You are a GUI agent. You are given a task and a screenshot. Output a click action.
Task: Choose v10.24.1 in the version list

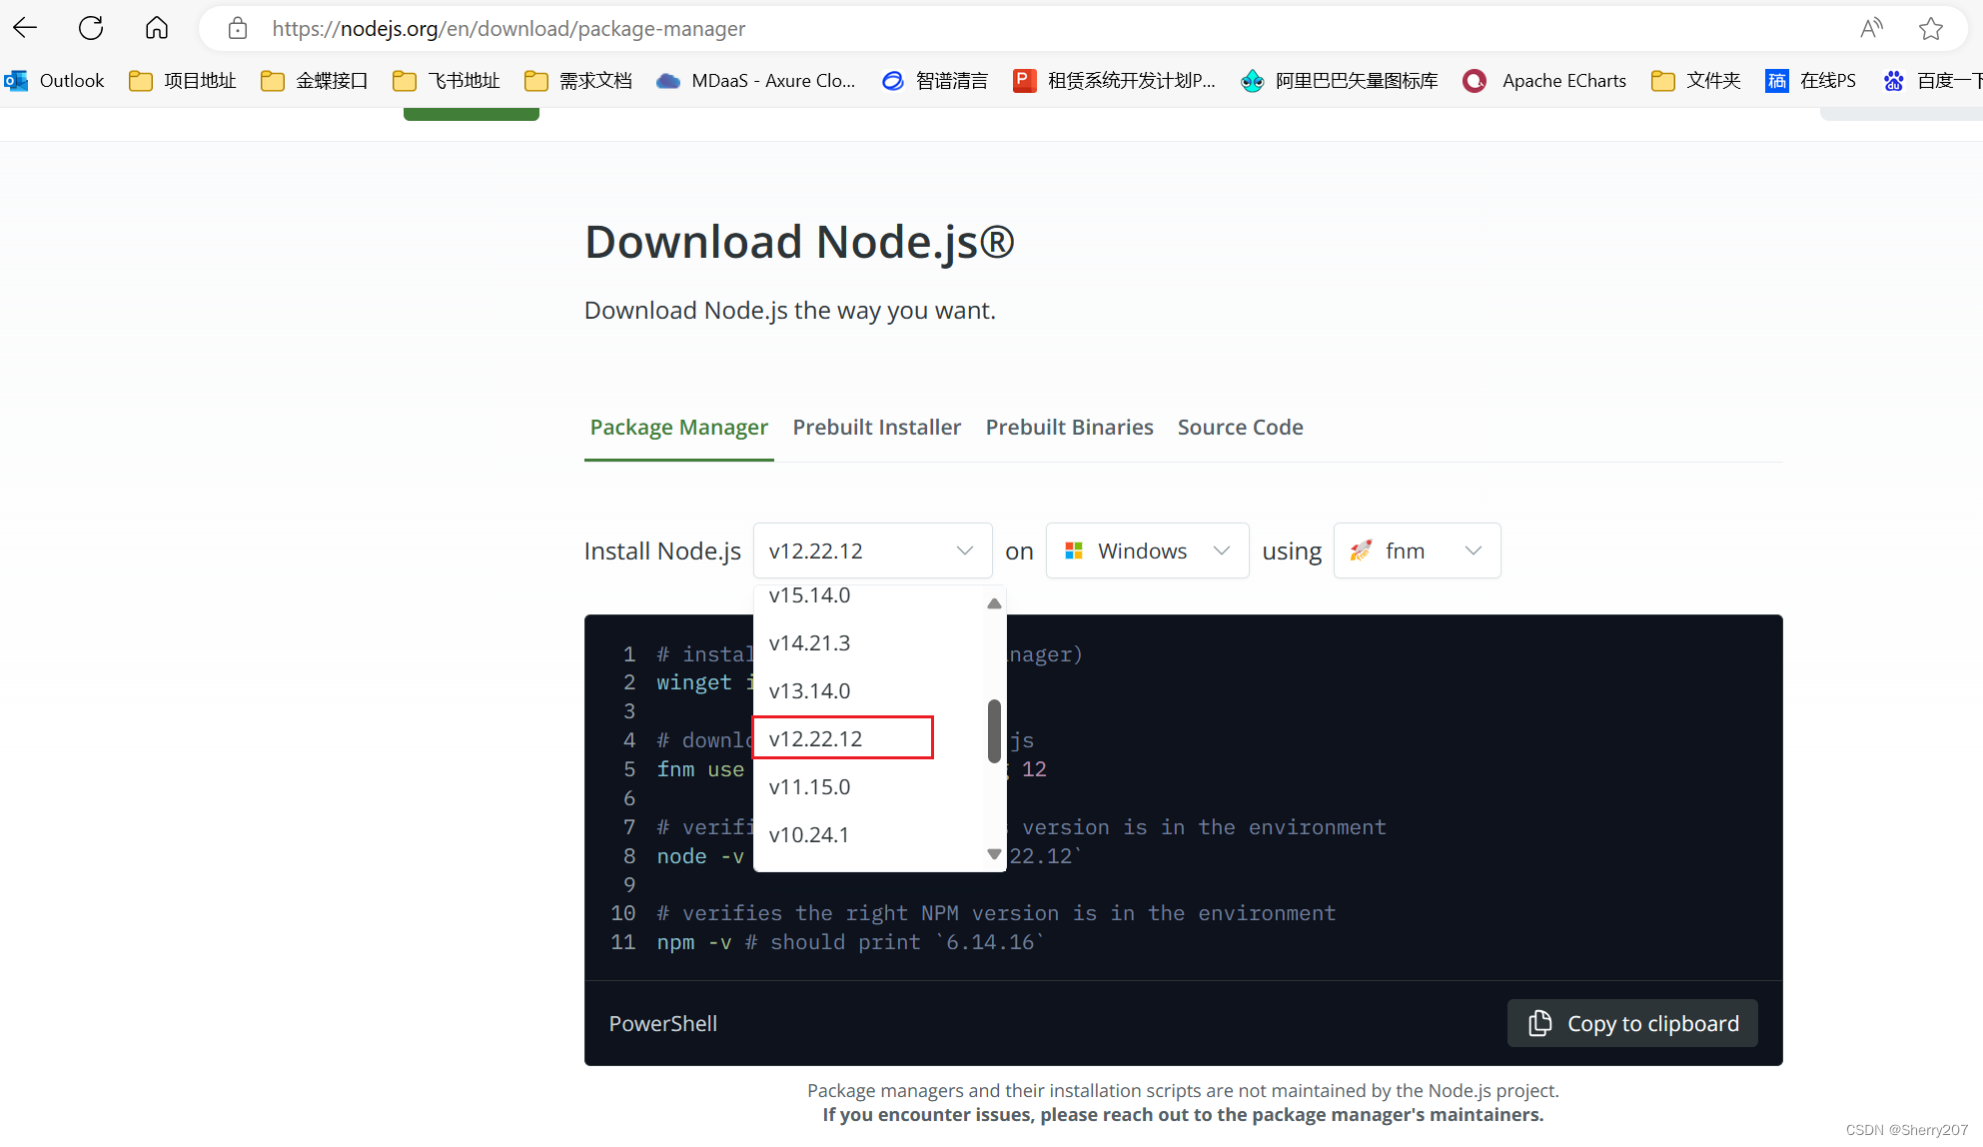[x=809, y=834]
